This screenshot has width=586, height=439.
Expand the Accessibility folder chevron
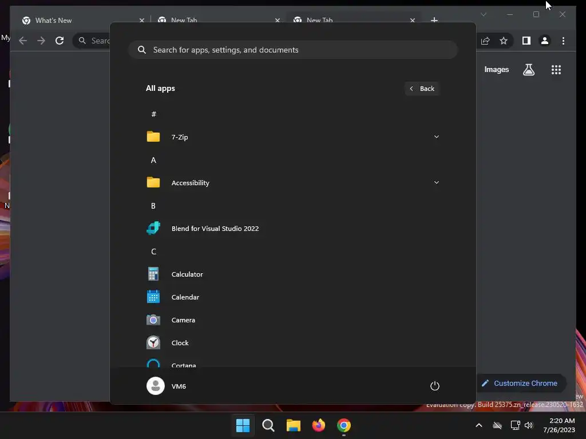tap(436, 182)
